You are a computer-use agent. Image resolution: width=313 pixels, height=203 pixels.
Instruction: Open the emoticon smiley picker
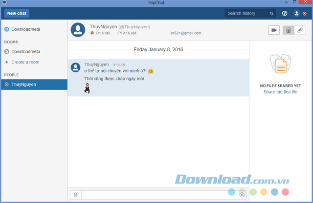pos(242,195)
